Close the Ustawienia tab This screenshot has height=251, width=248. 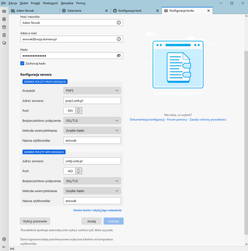pyautogui.click(x=106, y=11)
